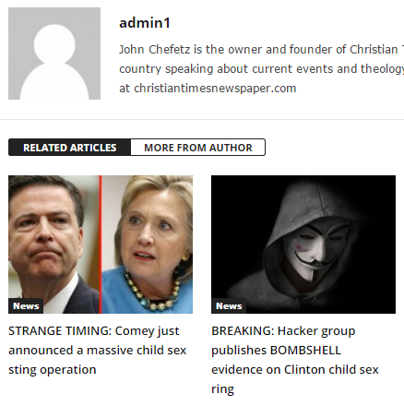Click the "publishes BOMBSHELL" headline line
This screenshot has width=404, height=406.
276,351
